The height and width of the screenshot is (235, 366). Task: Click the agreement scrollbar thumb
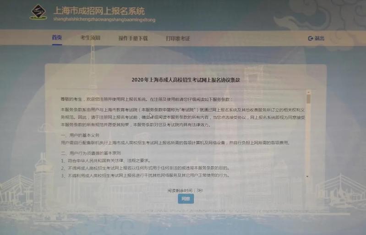pos(308,99)
